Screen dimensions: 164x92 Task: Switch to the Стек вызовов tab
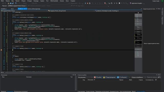(81, 91)
